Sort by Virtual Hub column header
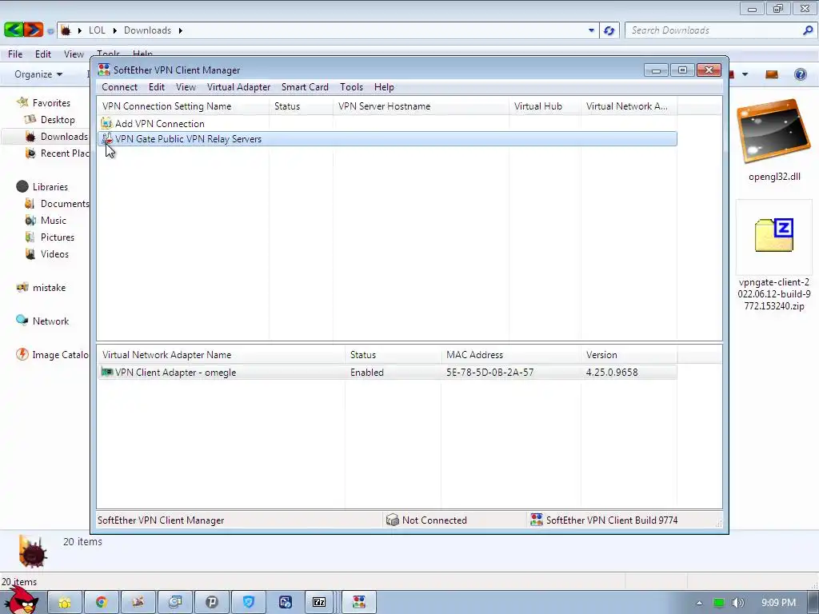Viewport: 819px width, 614px height. [x=545, y=106]
